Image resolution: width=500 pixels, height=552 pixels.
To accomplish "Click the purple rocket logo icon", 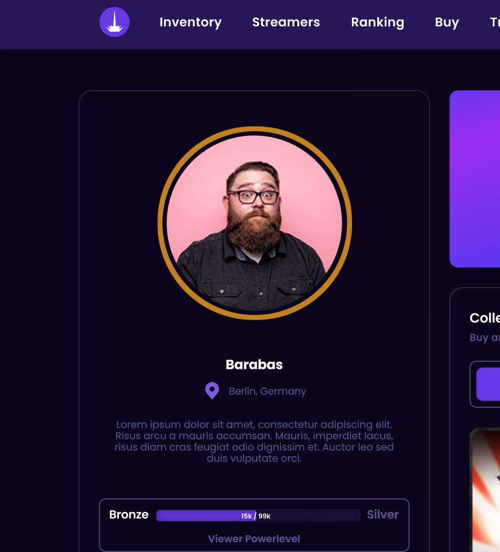I will (114, 22).
